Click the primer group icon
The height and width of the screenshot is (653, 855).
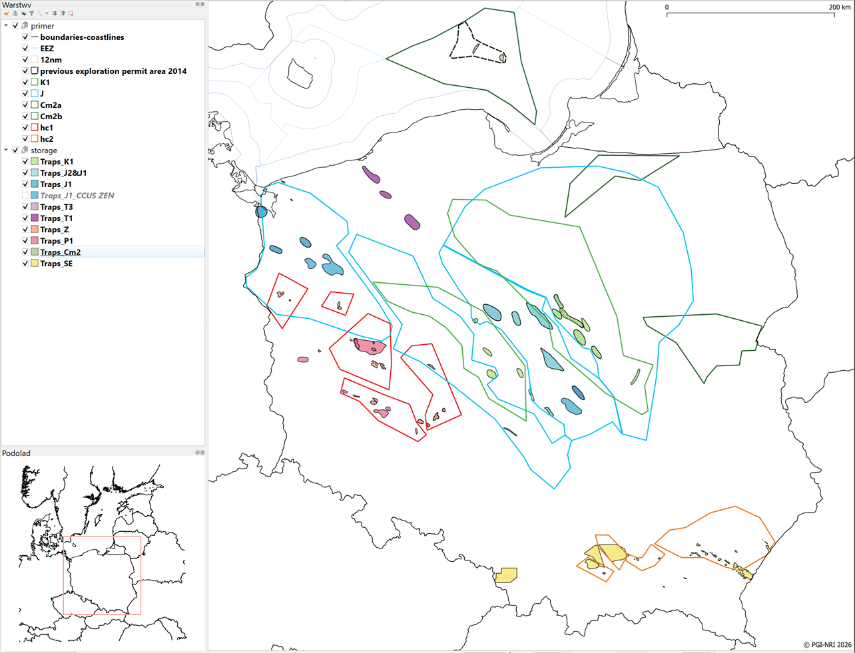point(25,26)
